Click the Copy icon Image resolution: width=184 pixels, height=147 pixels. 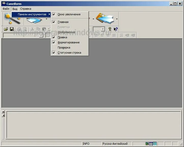(x=38, y=29)
